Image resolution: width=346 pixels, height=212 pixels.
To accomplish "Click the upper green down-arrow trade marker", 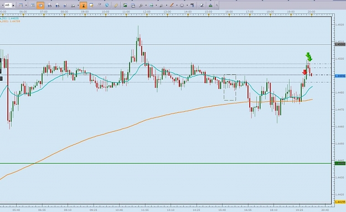I will [x=308, y=54].
